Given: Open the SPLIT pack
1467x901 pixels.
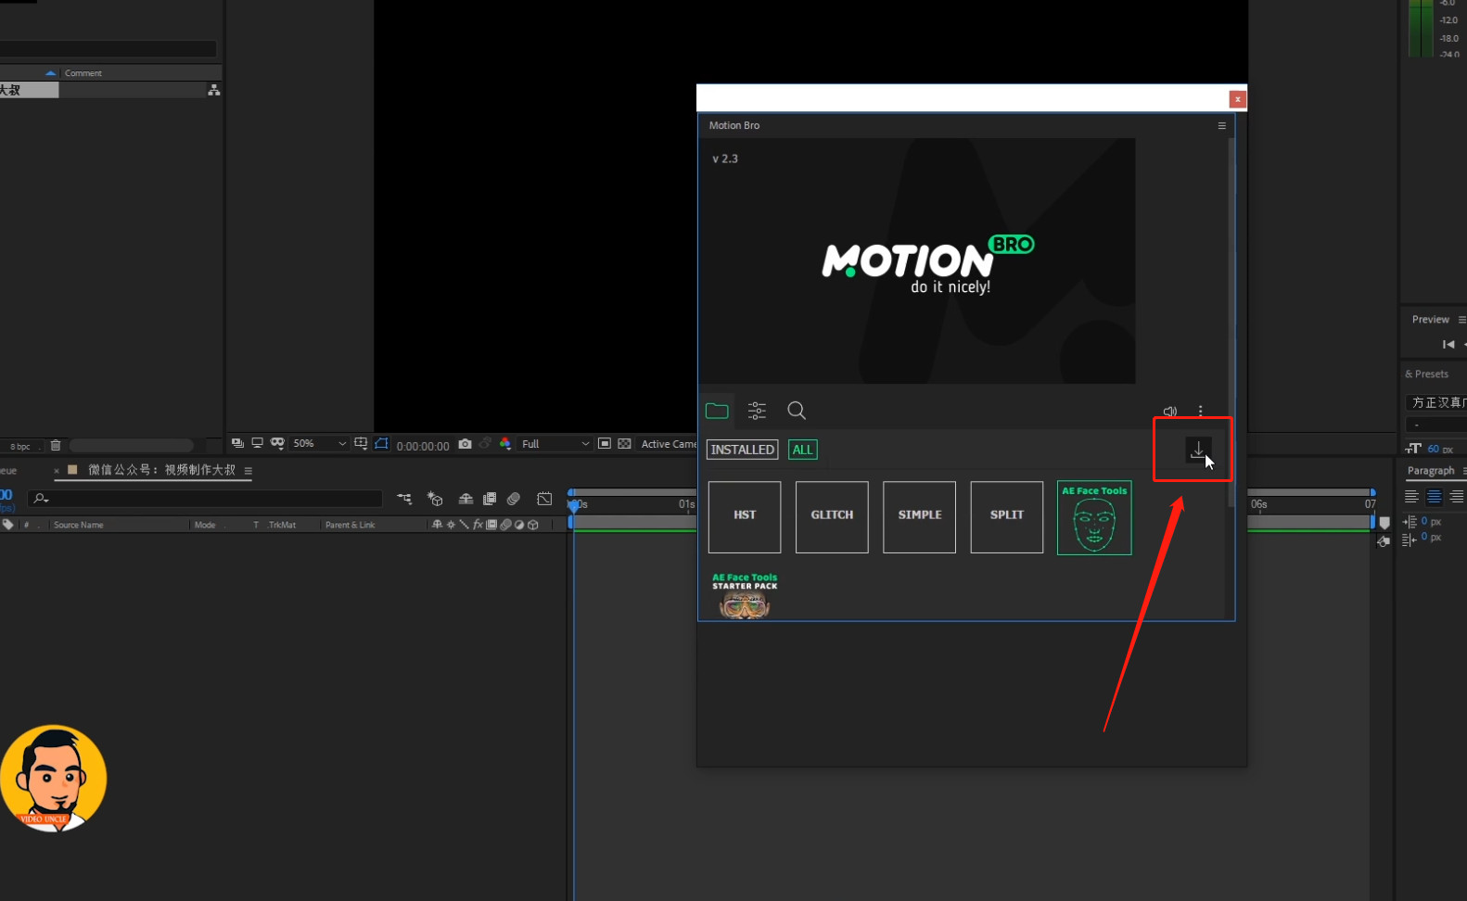Looking at the screenshot, I should point(1006,516).
